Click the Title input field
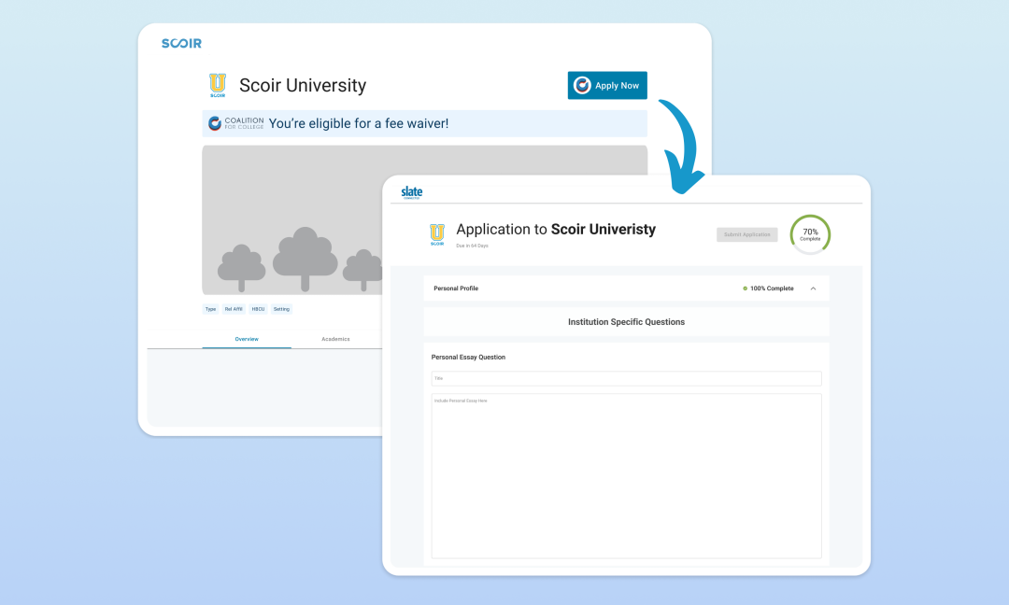Screen dimensions: 1009x605 pos(626,378)
